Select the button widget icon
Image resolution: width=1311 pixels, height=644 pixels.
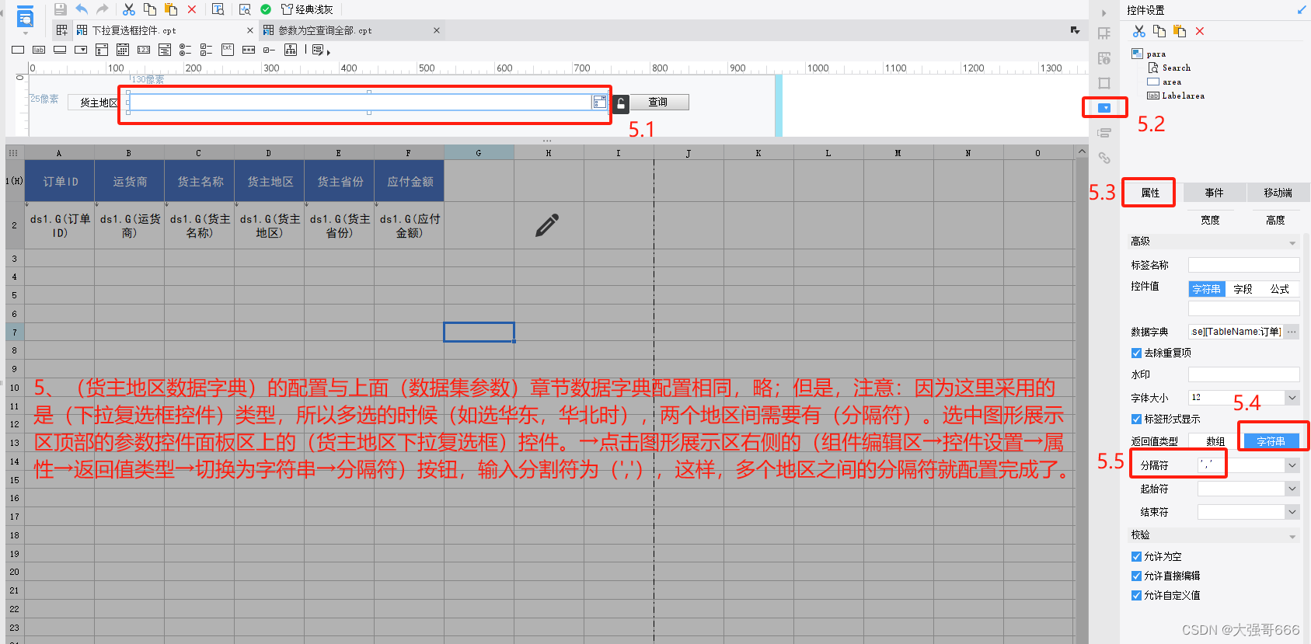(x=60, y=50)
